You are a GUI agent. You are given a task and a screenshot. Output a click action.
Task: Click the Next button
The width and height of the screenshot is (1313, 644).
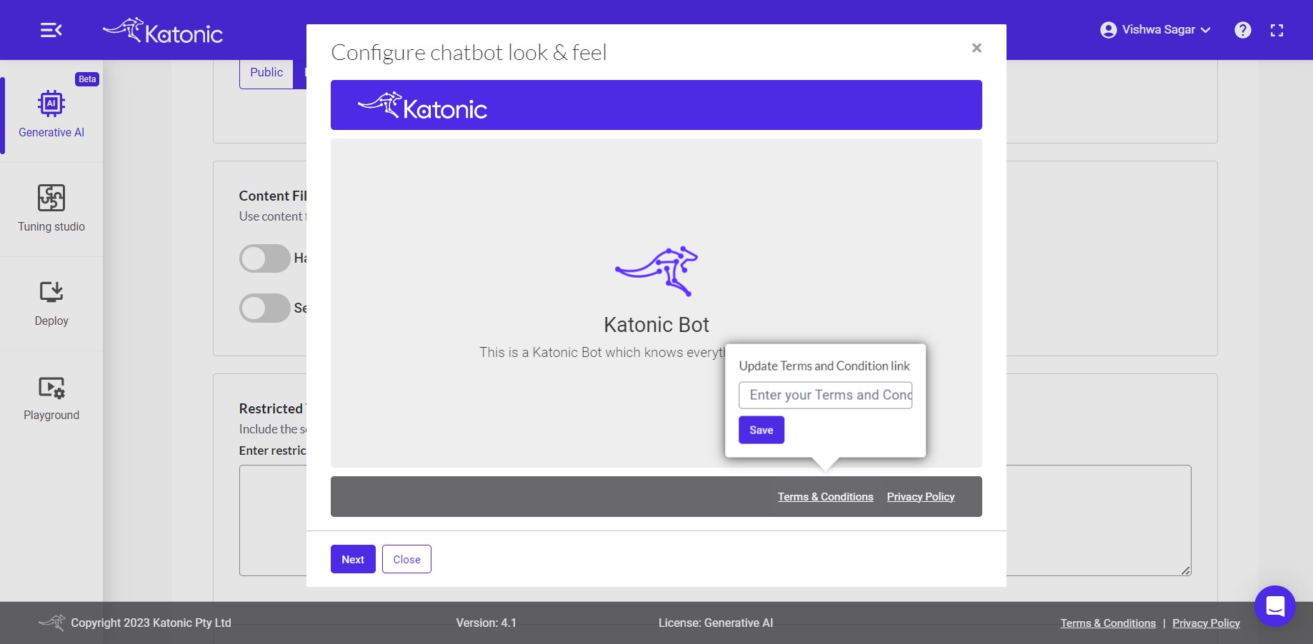353,559
